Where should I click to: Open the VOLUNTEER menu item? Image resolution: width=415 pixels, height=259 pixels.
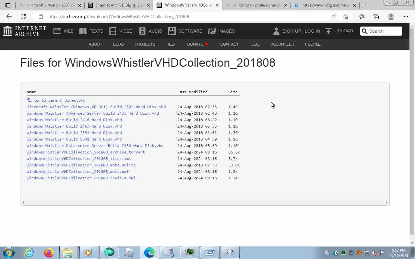click(x=282, y=44)
